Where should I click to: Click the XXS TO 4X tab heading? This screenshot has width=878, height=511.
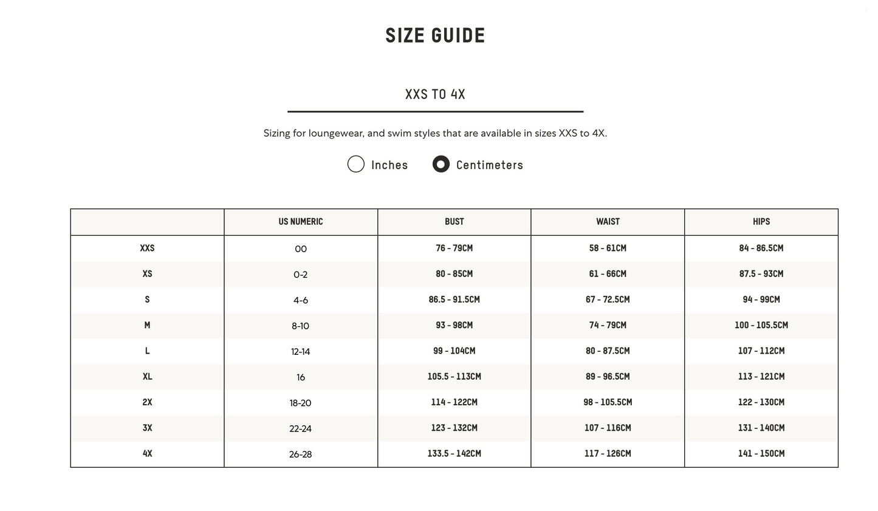435,95
